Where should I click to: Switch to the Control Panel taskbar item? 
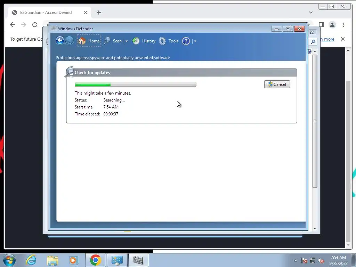[117, 260]
